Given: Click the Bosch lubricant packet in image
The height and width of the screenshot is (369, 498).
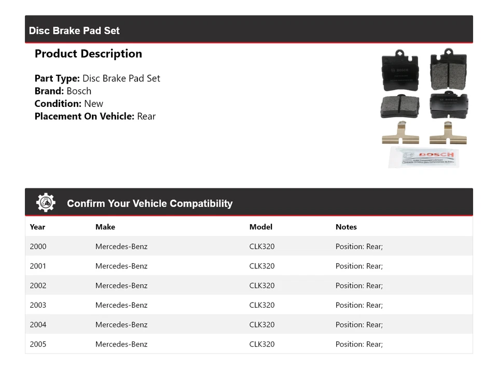Looking at the screenshot, I should [424, 157].
